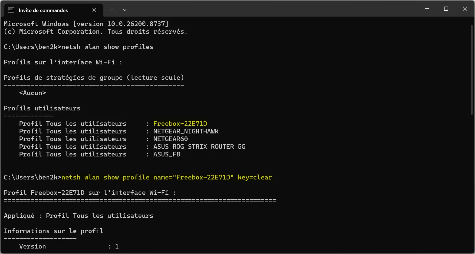Click 'Profil Freebox-22E71D sur l'interface' line
This screenshot has width=475, height=254.
pos(90,193)
